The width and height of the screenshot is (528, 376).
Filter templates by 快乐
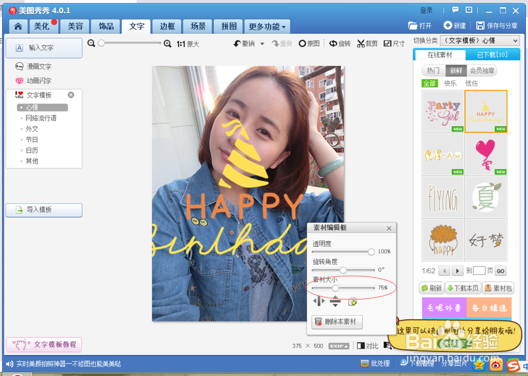click(x=450, y=83)
